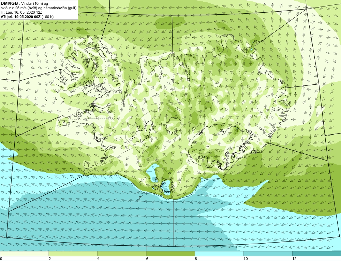Image resolution: width=341 pixels, height=261 pixels.
Task: Click the 6–8 m/s olive green legend swatch
Action: [x=170, y=253]
